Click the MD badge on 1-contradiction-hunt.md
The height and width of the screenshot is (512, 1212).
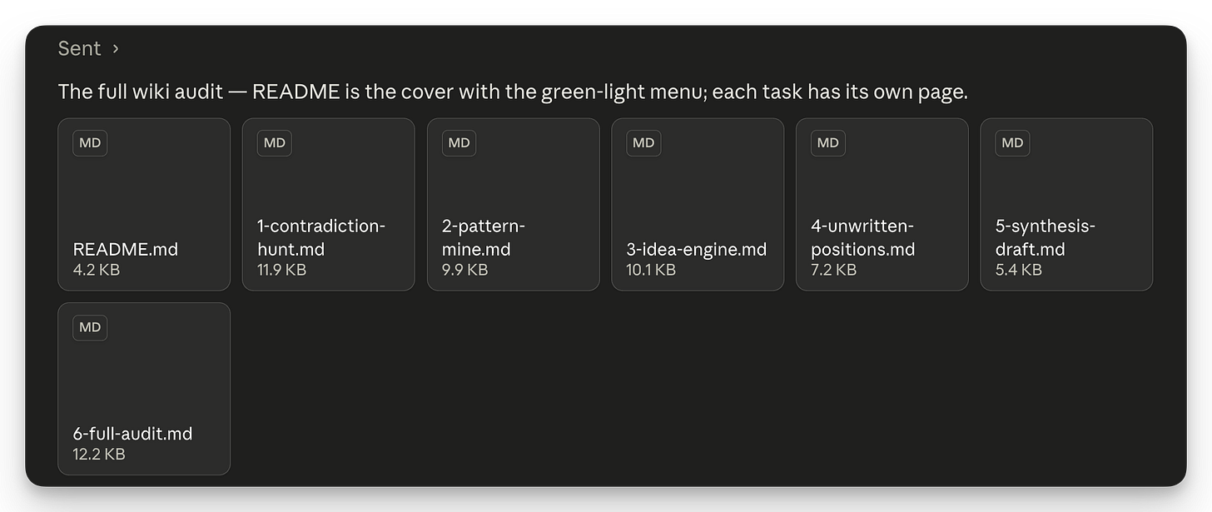point(275,142)
